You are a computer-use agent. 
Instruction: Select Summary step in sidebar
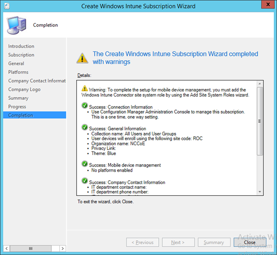(18, 98)
